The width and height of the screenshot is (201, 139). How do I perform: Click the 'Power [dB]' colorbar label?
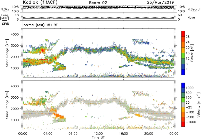[x=192, y=53]
